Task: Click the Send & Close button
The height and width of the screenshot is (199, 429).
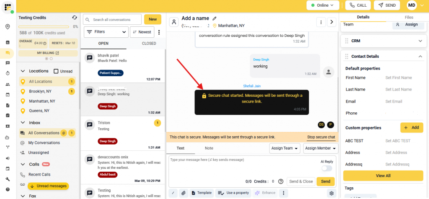Action: click(301, 181)
